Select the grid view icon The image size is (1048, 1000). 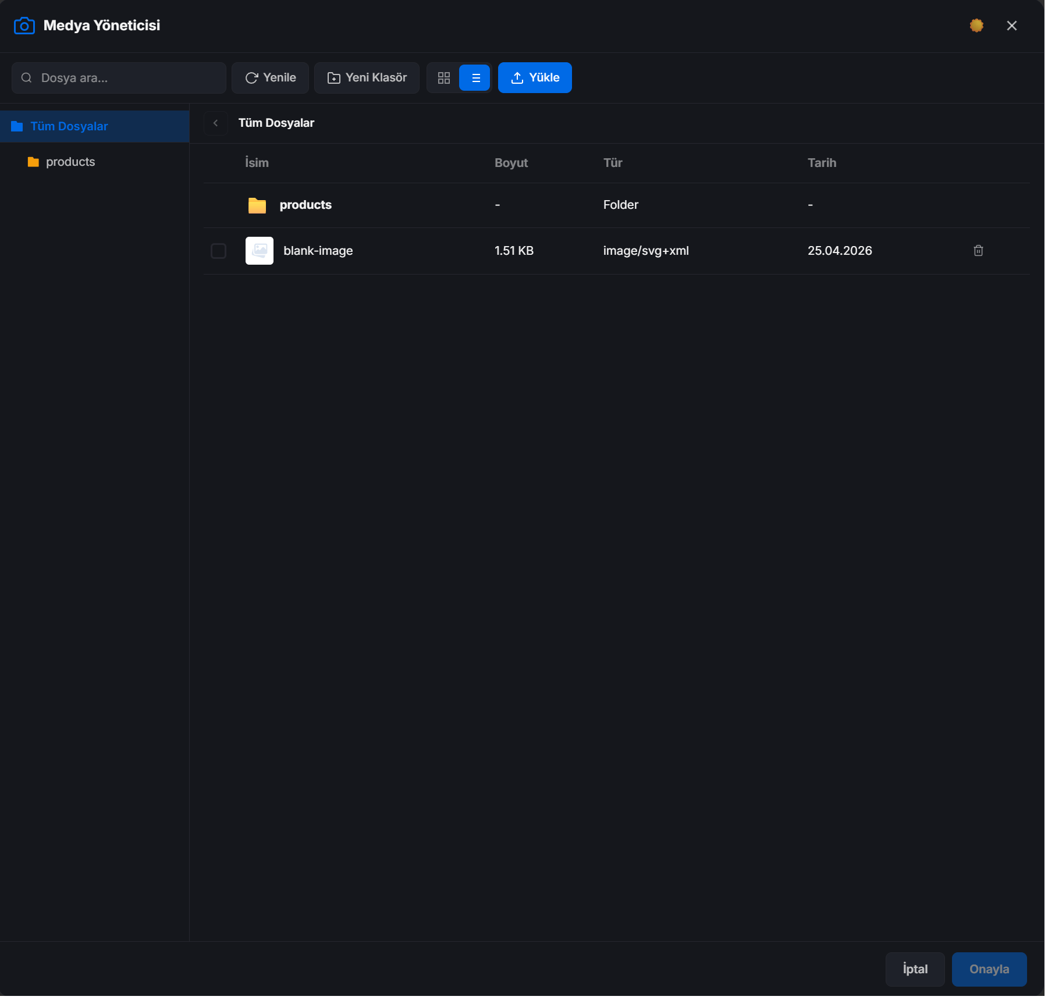coord(444,77)
